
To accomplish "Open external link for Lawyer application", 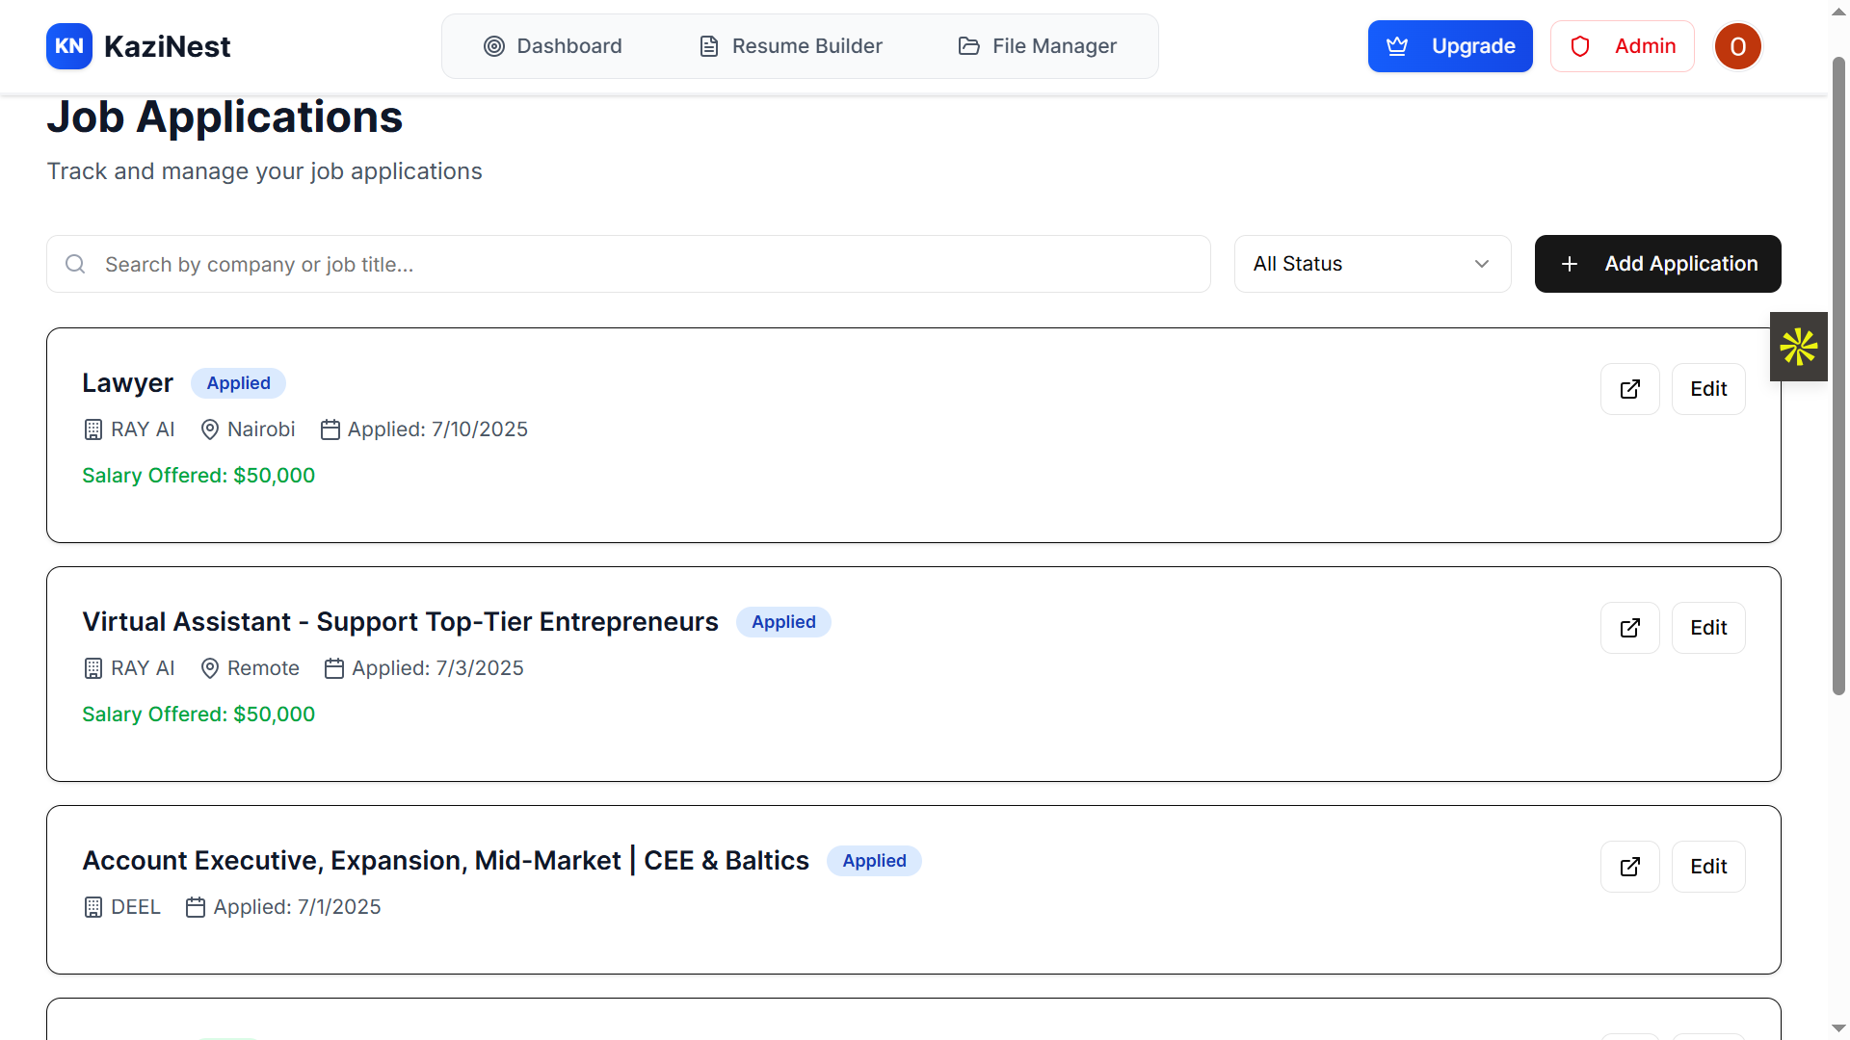I will tap(1629, 389).
